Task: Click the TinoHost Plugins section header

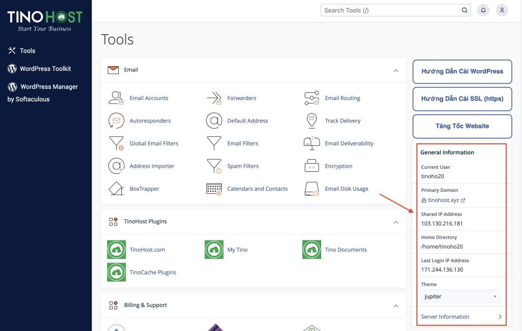Action: pos(145,221)
